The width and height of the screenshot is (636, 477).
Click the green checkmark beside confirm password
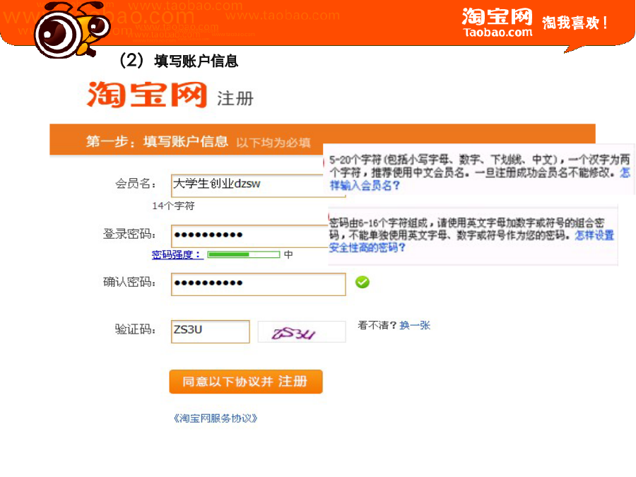click(363, 282)
